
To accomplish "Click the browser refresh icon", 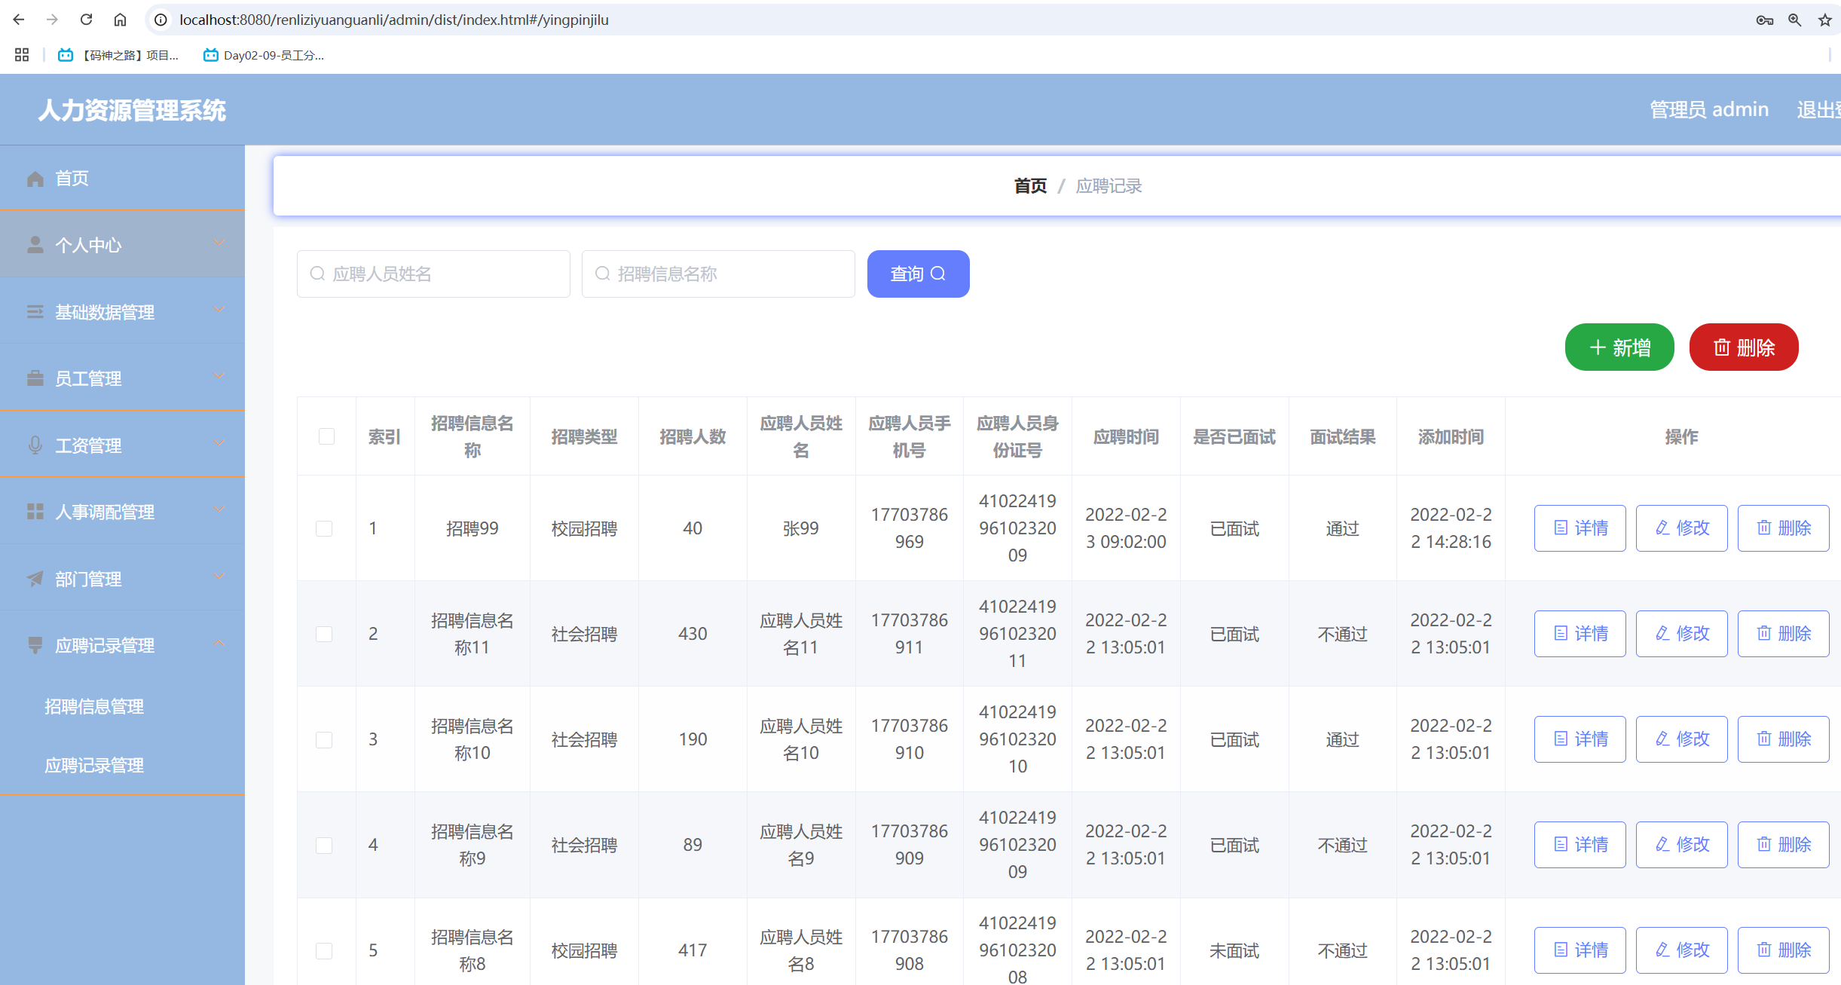I will [86, 19].
